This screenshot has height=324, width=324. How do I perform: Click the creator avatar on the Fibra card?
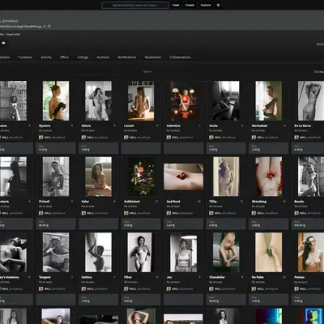(126, 289)
